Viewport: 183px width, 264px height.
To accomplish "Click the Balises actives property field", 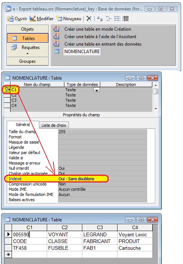I will pos(102,200).
